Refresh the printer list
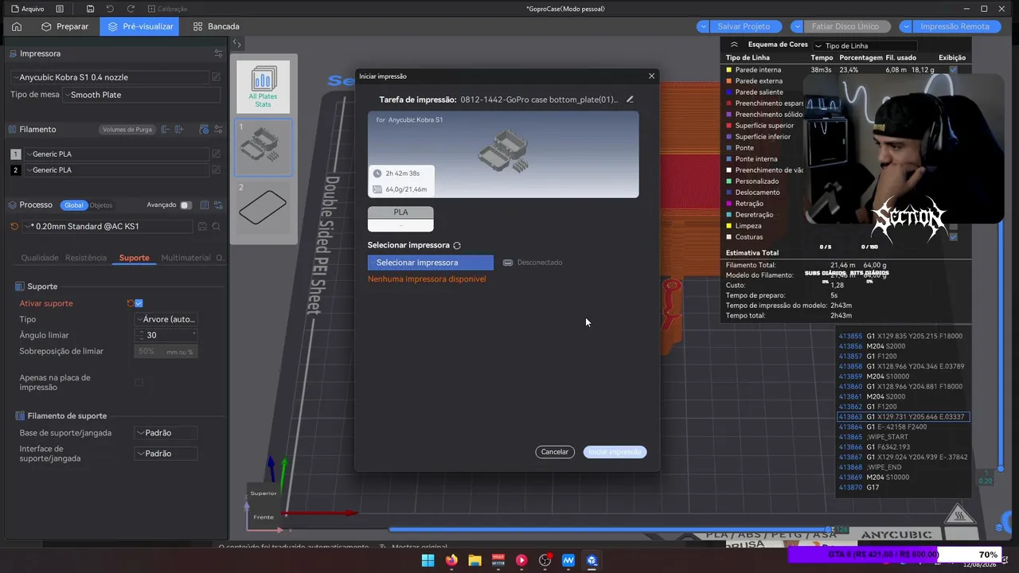This screenshot has width=1019, height=573. 457,245
